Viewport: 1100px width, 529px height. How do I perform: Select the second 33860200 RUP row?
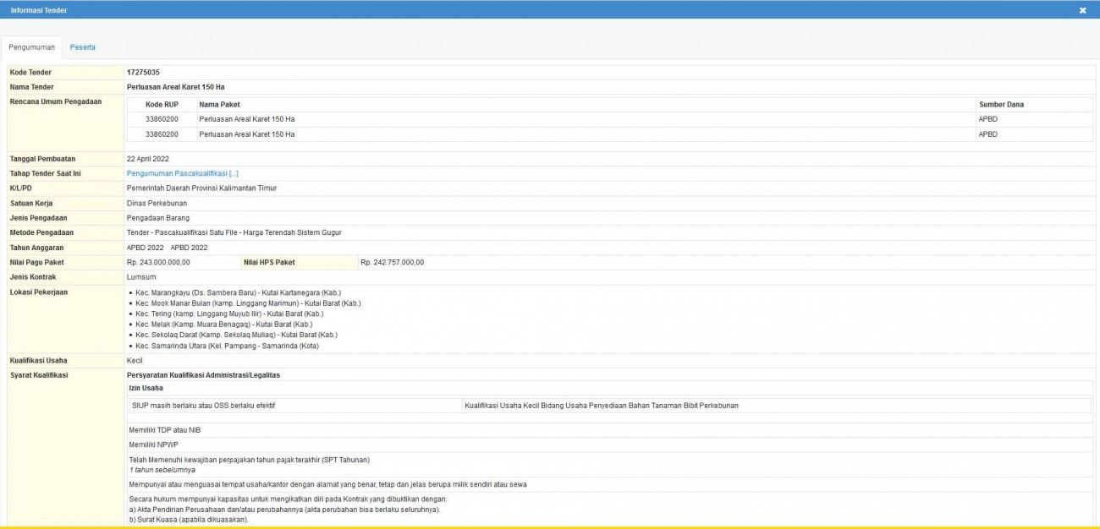tap(162, 134)
